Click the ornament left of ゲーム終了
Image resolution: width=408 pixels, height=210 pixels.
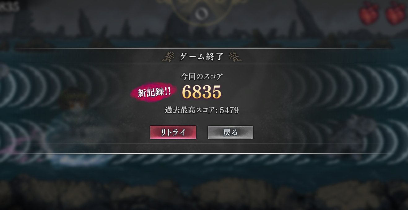click(x=168, y=57)
